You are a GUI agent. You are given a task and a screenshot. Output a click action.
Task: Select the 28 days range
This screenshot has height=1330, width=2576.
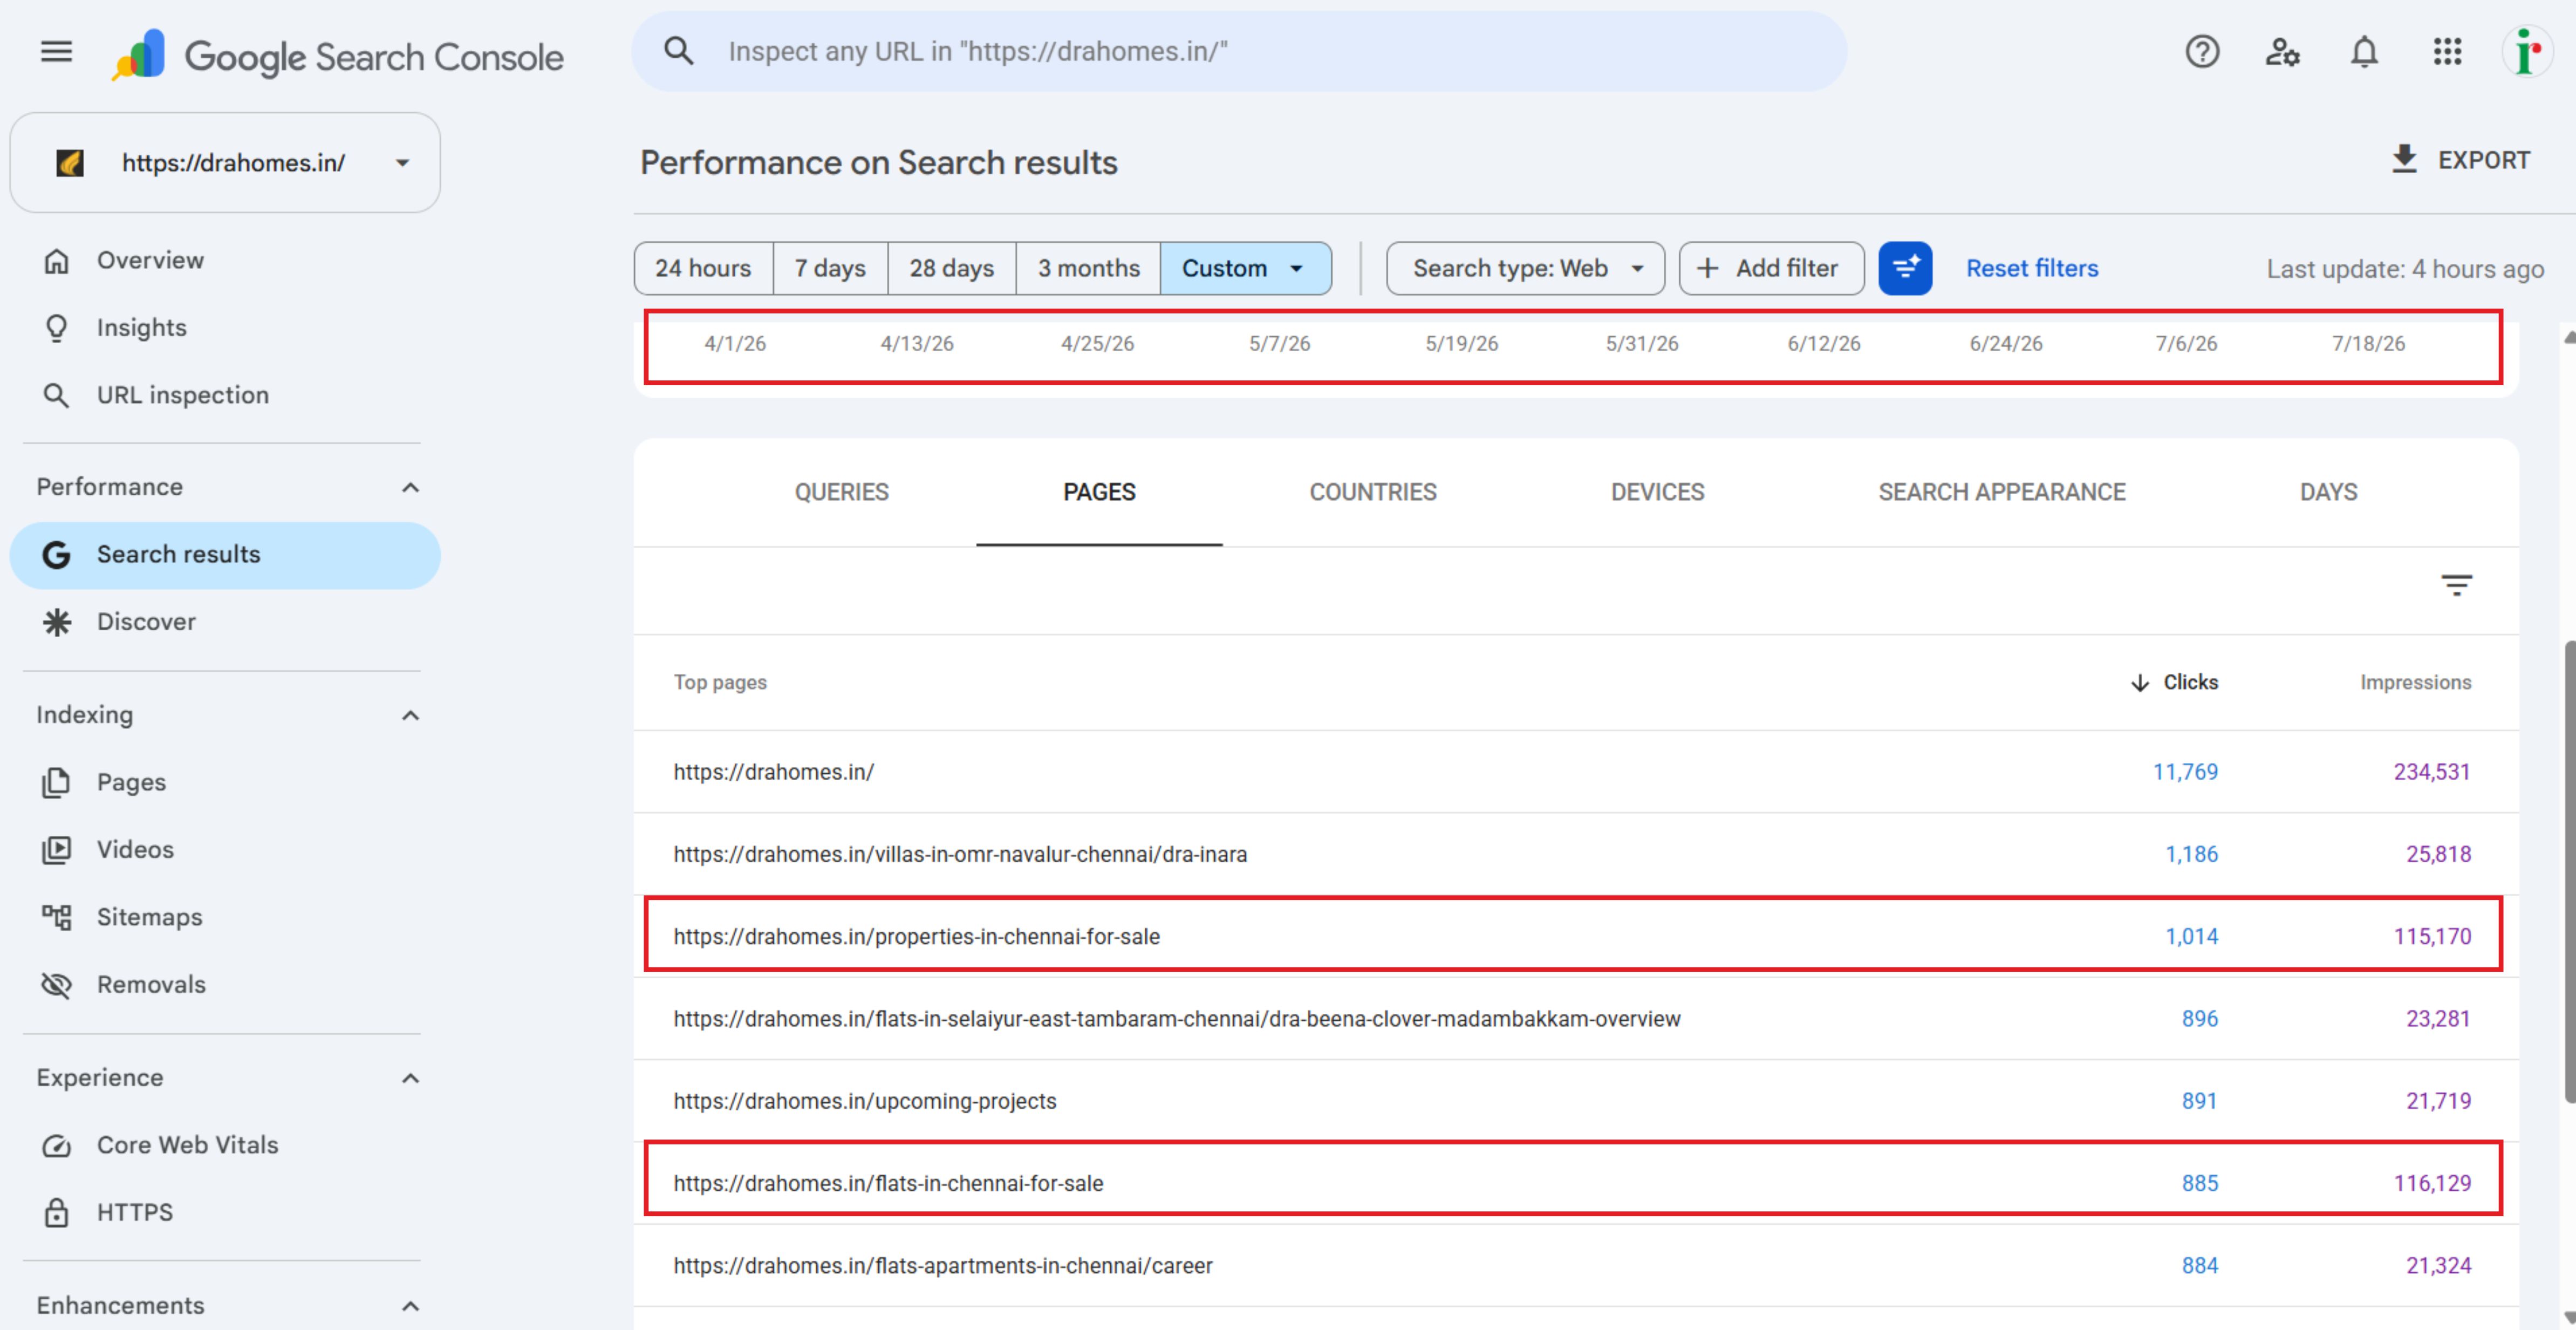click(x=951, y=268)
